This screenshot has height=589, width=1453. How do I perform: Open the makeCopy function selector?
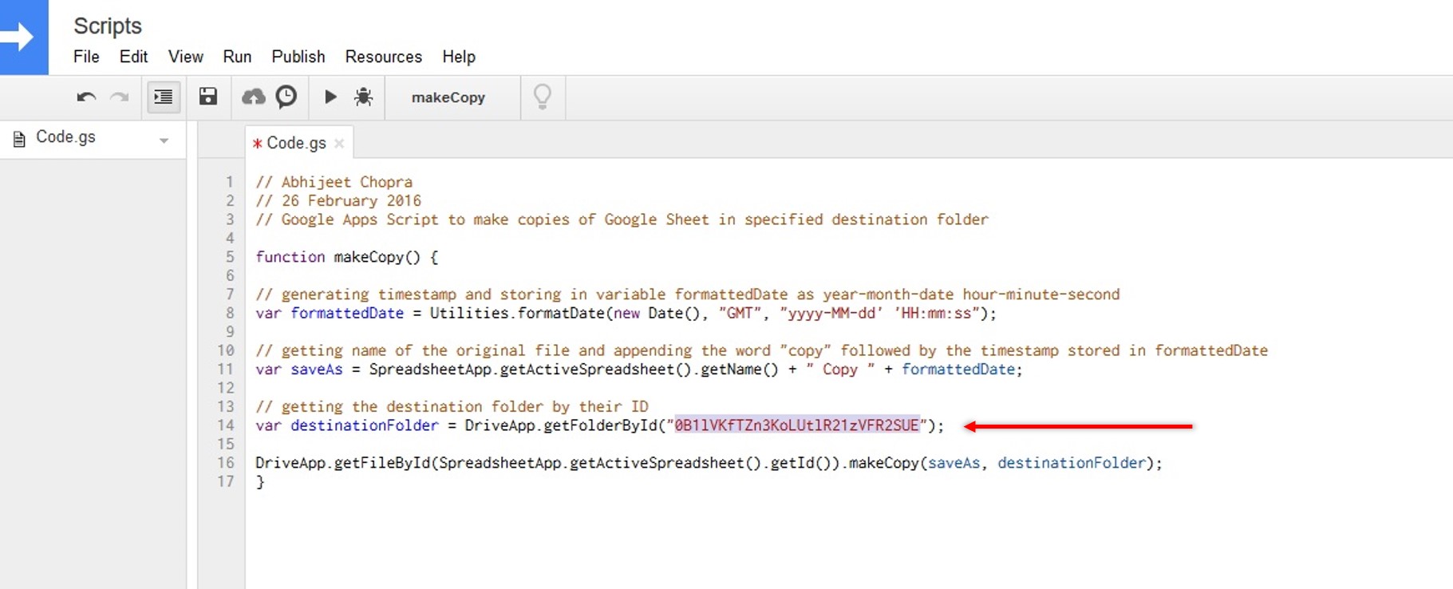pos(448,97)
